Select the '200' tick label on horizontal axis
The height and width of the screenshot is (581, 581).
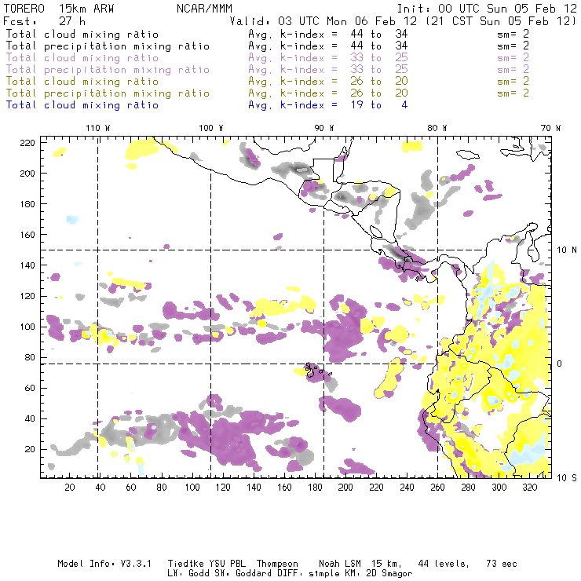click(345, 488)
